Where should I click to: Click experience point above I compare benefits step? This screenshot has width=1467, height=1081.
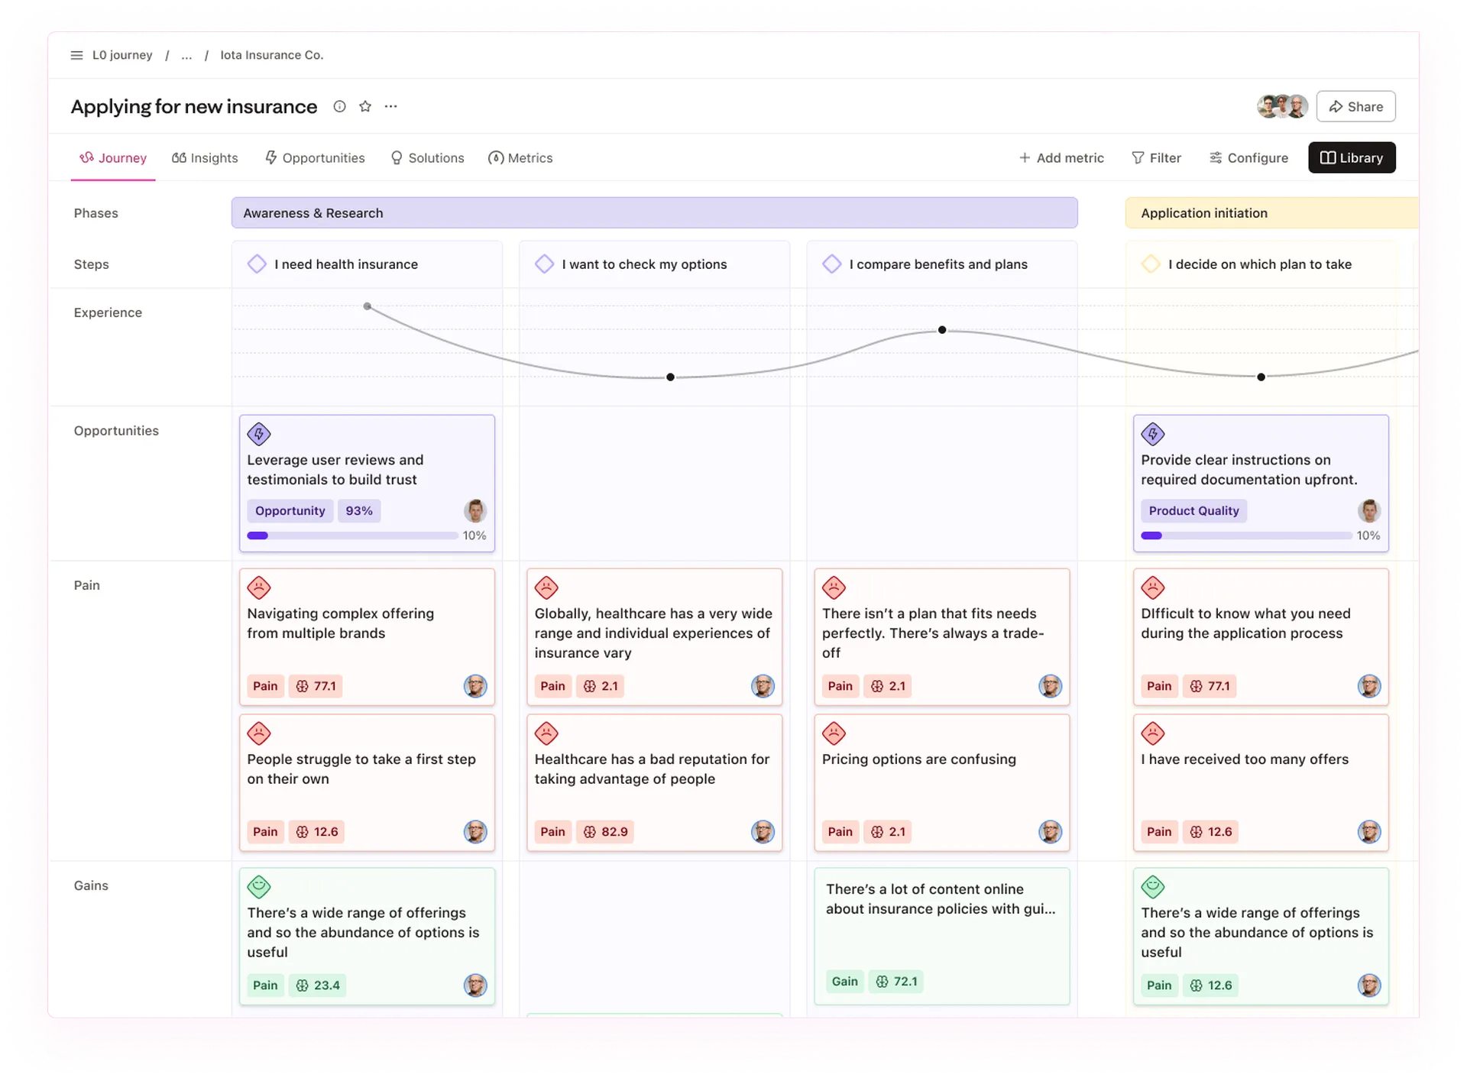pos(942,330)
